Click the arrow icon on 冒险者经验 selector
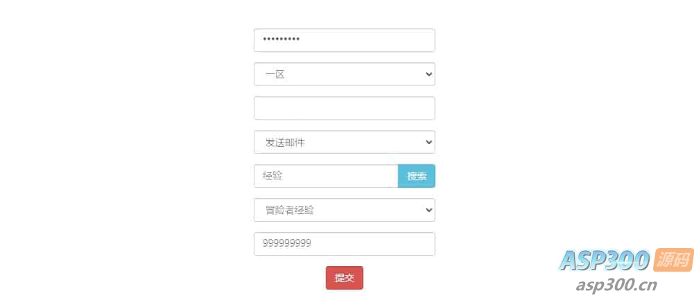The height and width of the screenshot is (300, 694). pos(428,210)
